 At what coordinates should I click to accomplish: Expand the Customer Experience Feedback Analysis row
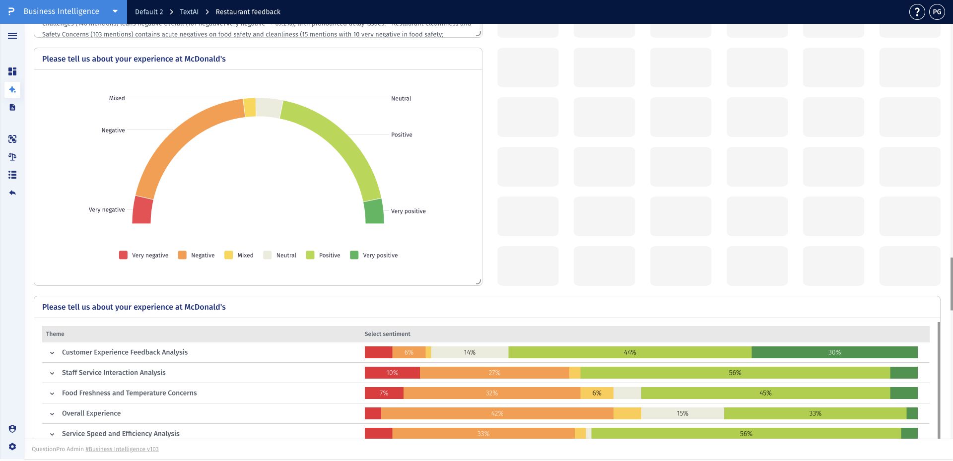pyautogui.click(x=52, y=353)
